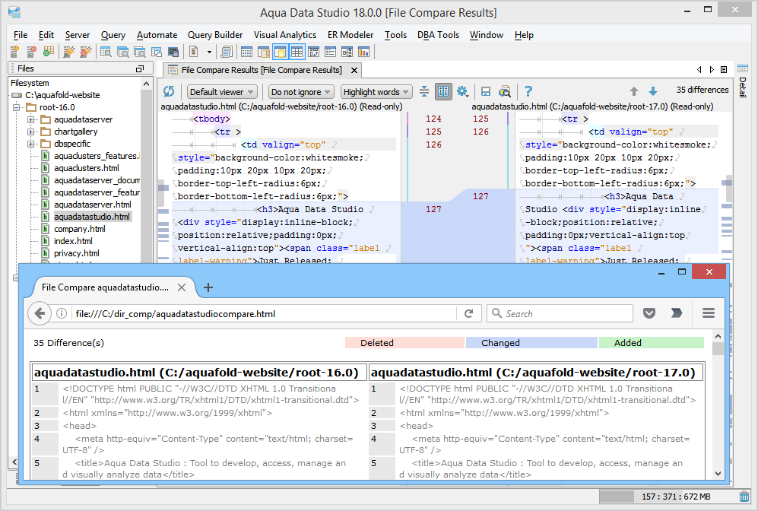The height and width of the screenshot is (511, 758).
Task: Open the Query Analyzer icon in main toolbar
Action: click(x=106, y=52)
